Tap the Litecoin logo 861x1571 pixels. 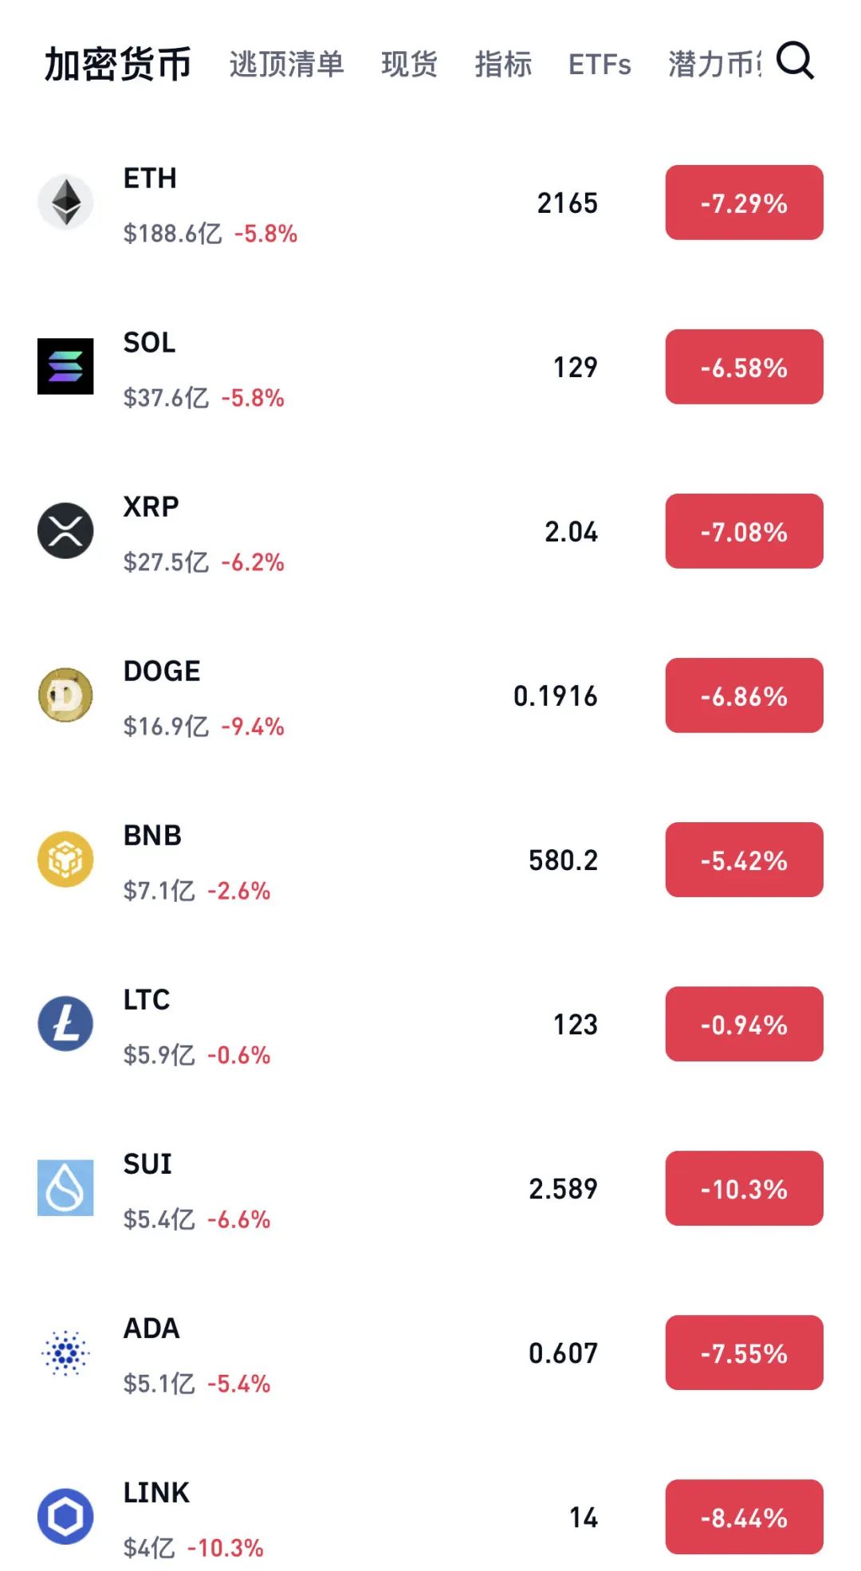(x=65, y=1024)
